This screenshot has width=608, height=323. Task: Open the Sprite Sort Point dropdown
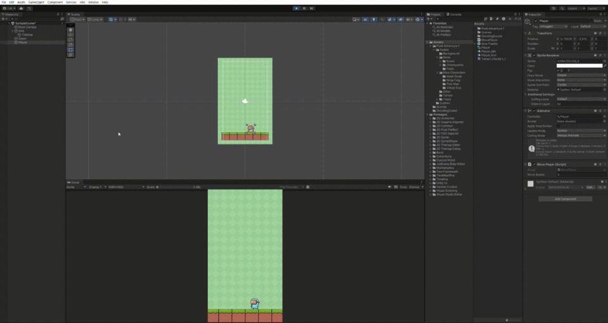click(x=581, y=84)
